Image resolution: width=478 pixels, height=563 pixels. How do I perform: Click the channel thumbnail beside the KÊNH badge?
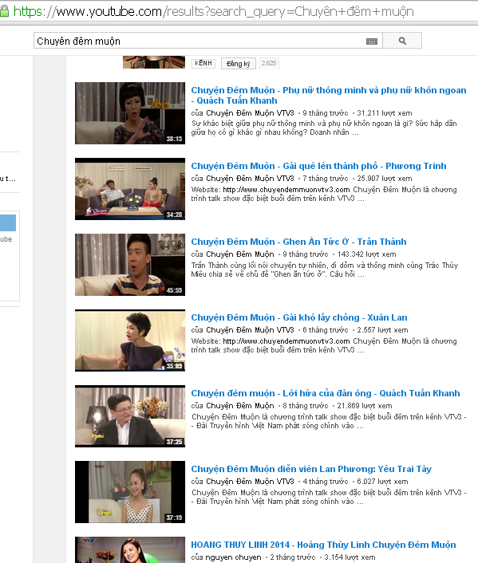[154, 62]
